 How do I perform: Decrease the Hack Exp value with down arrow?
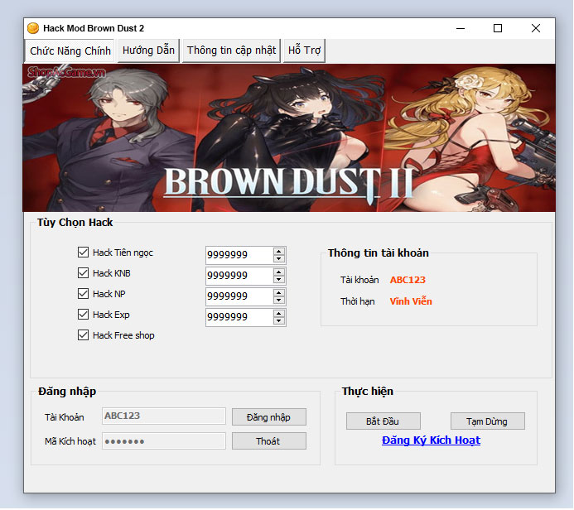click(279, 321)
